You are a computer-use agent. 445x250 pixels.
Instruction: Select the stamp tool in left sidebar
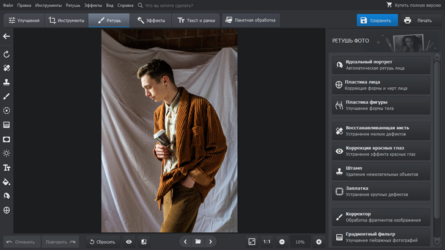tap(7, 82)
